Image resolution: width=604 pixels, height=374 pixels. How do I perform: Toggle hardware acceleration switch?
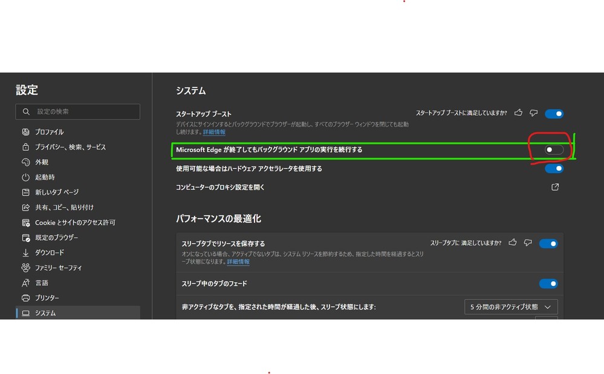coord(554,169)
